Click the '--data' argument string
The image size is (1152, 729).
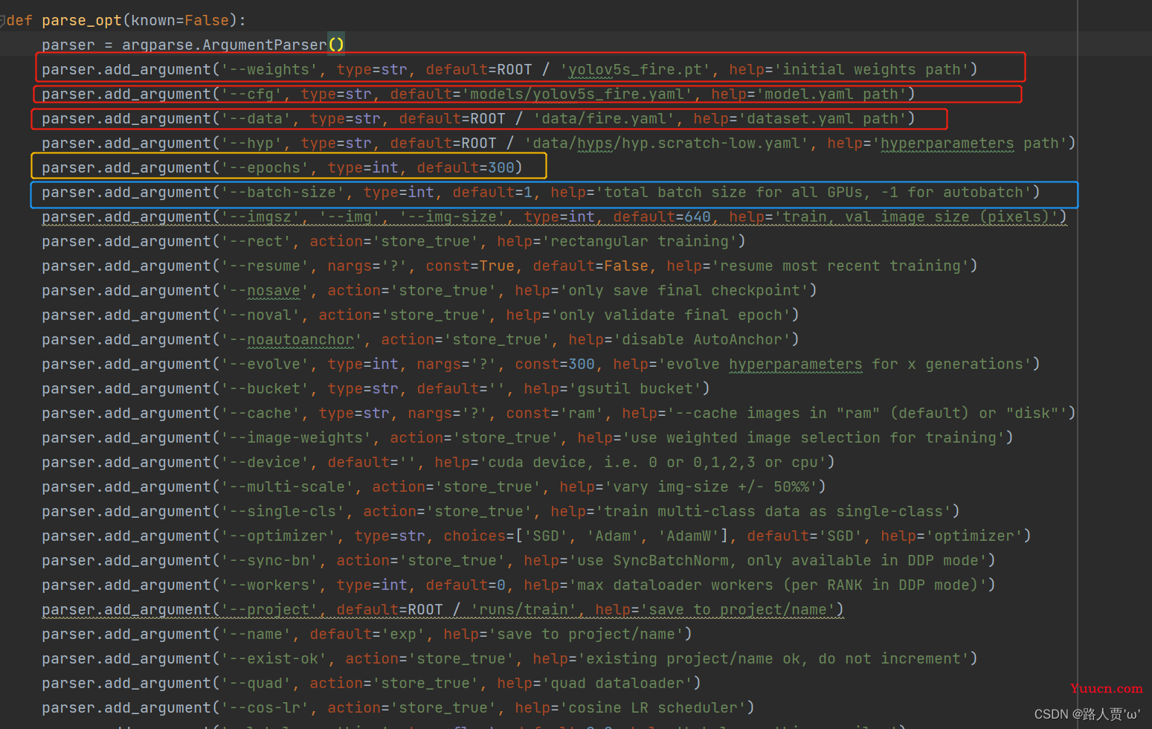[256, 119]
